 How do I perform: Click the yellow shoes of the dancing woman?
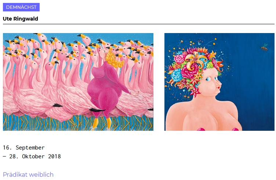point(102,123)
